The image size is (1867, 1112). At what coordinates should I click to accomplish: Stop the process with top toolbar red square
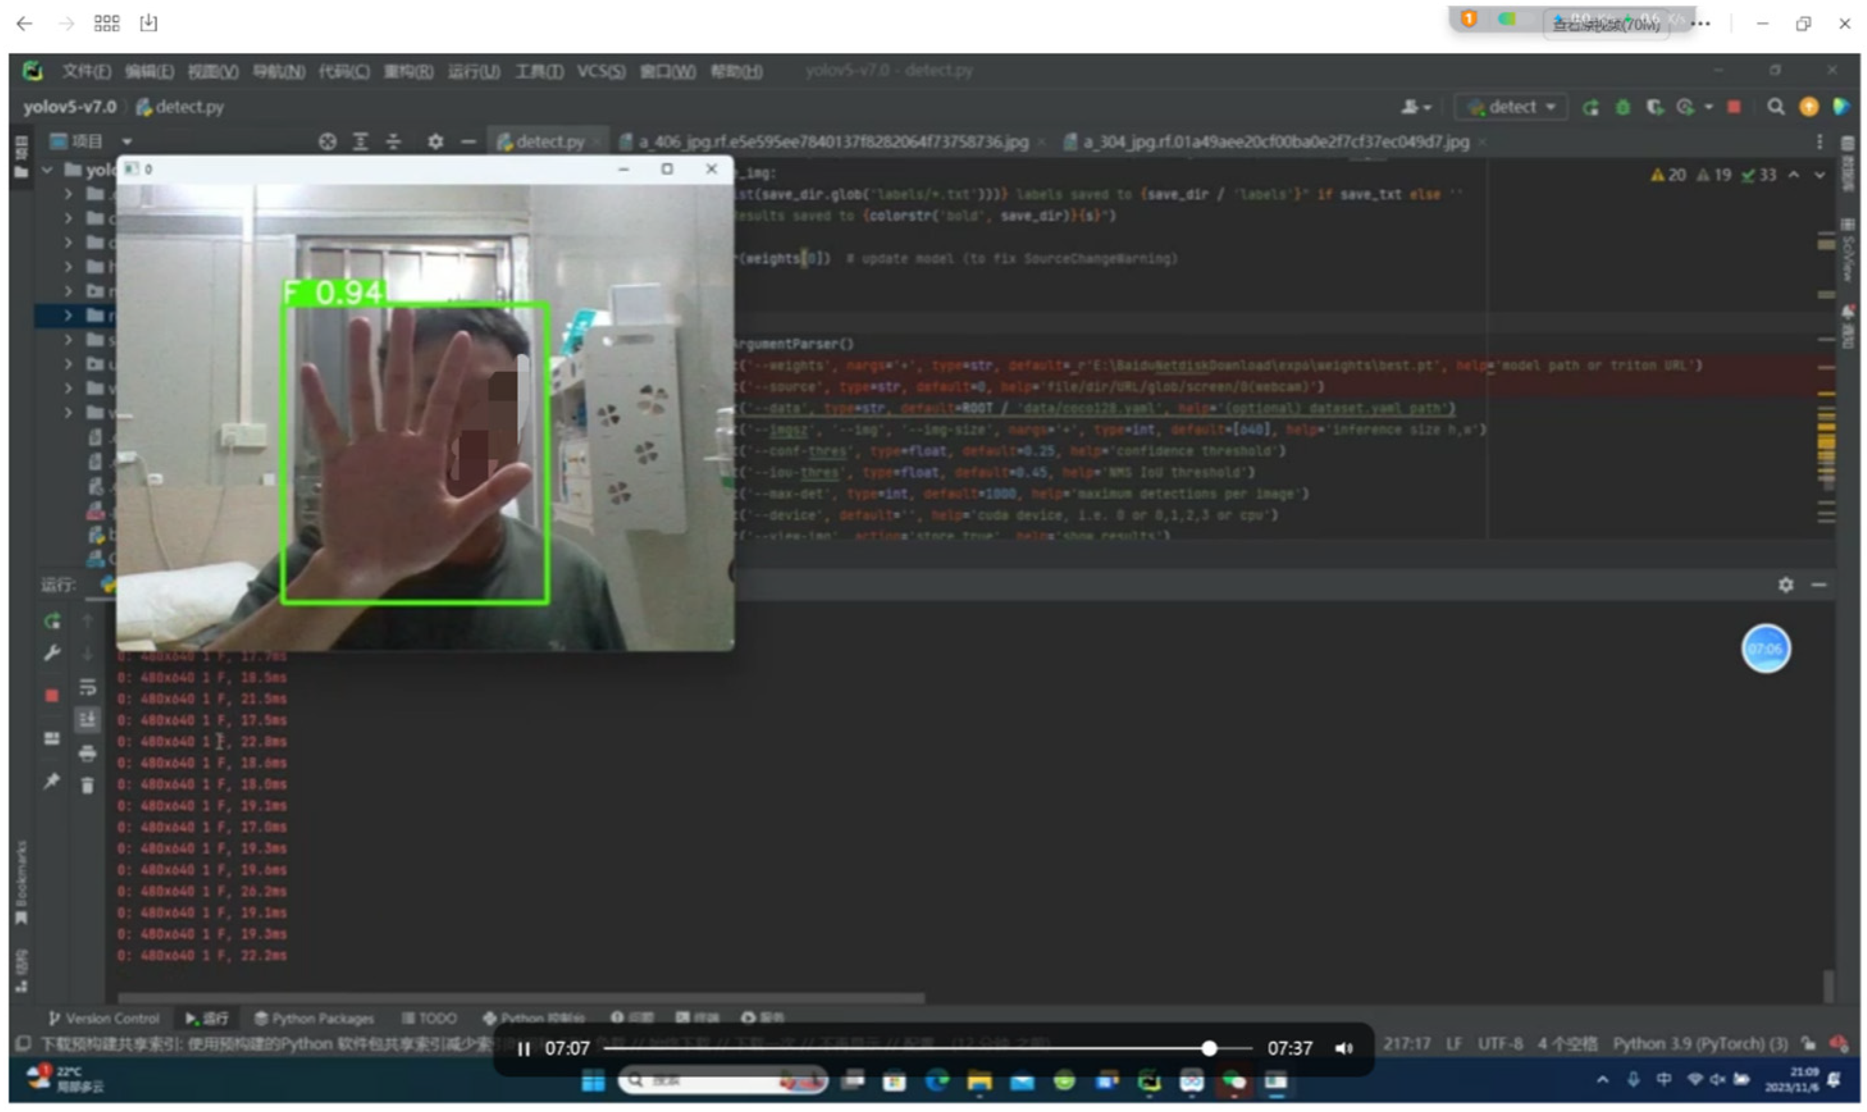pos(1734,107)
